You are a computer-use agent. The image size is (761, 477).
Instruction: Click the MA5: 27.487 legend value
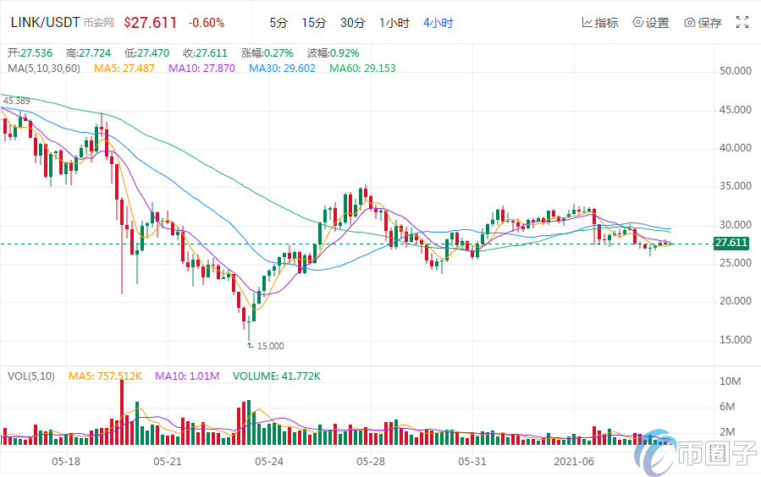click(x=124, y=69)
